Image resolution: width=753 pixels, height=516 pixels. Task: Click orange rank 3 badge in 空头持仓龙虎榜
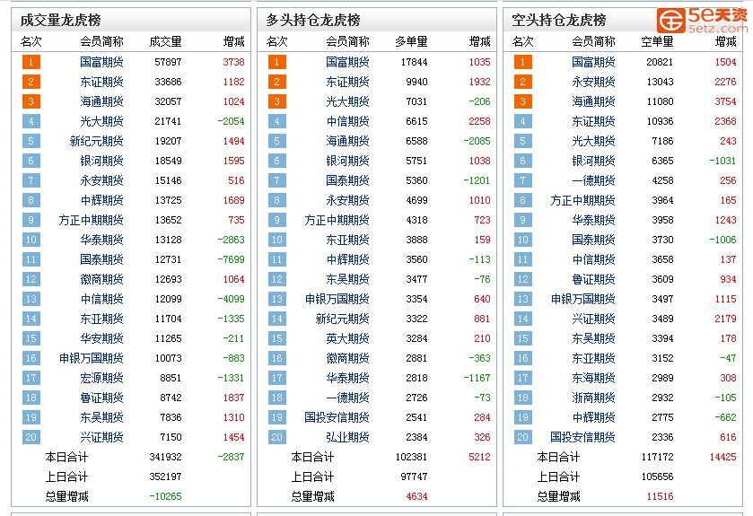(523, 101)
